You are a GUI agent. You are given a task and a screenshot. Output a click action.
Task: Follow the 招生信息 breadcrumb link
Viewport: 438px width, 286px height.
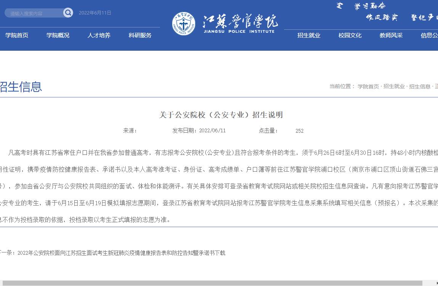420,87
